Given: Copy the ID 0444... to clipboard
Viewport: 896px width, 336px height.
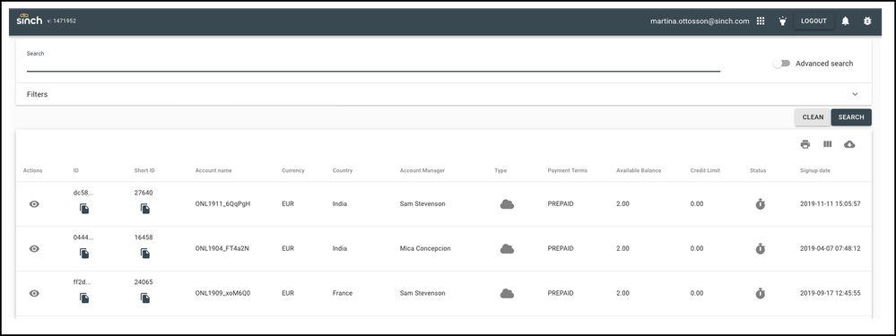Looking at the screenshot, I should pos(84,254).
